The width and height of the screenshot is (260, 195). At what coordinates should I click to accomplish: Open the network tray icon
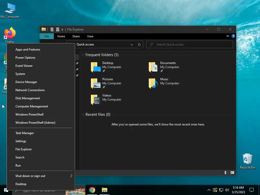click(221, 190)
